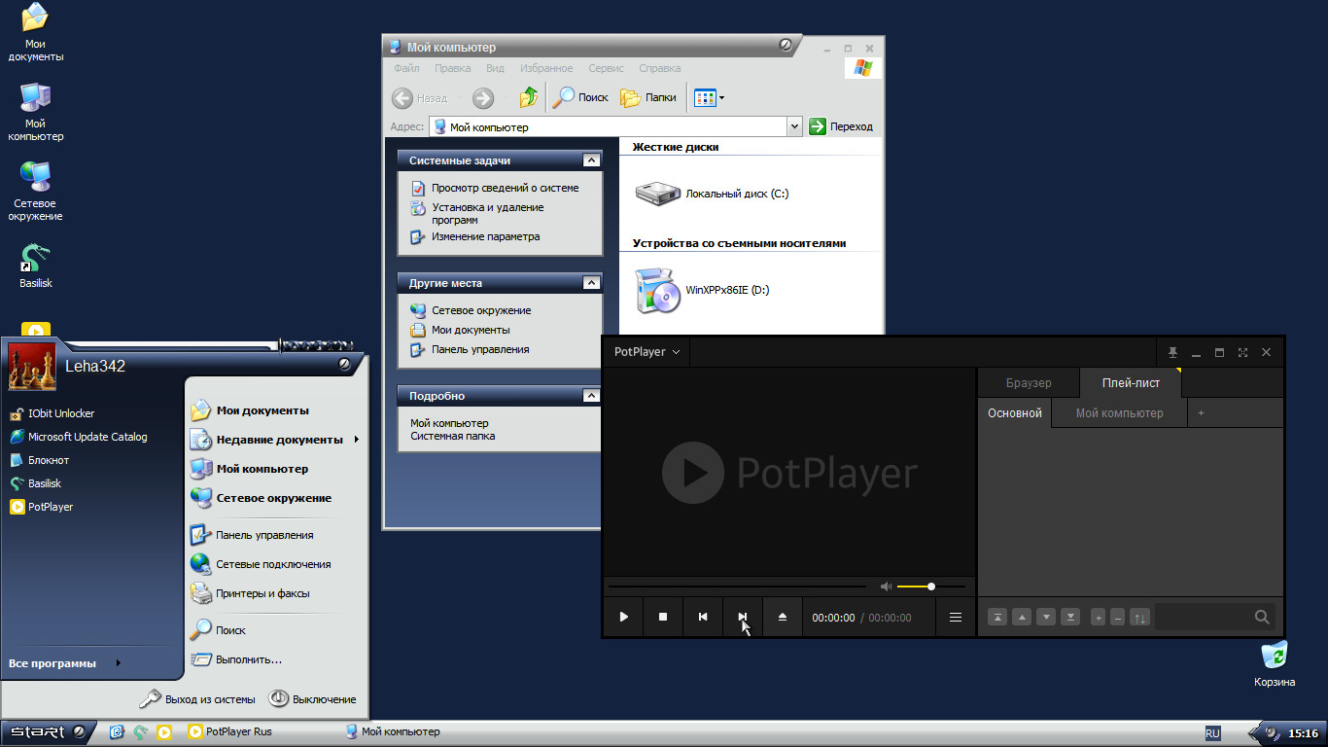This screenshot has width=1328, height=747.
Task: Click the Forward arrow in Explorer toolbar
Action: tap(483, 98)
